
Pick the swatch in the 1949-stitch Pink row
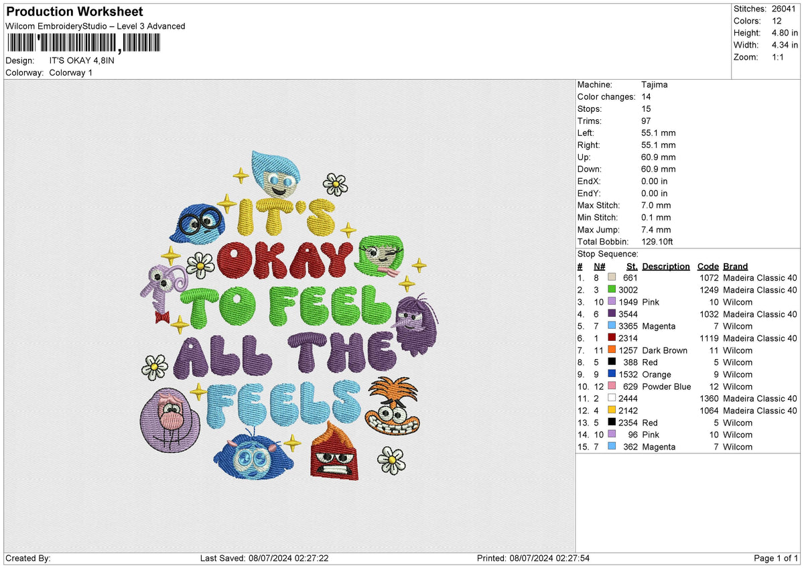[612, 302]
